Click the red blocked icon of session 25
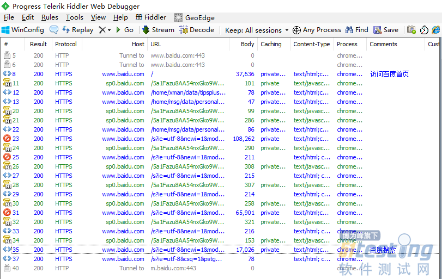The height and width of the screenshot is (279, 442). [x=7, y=157]
